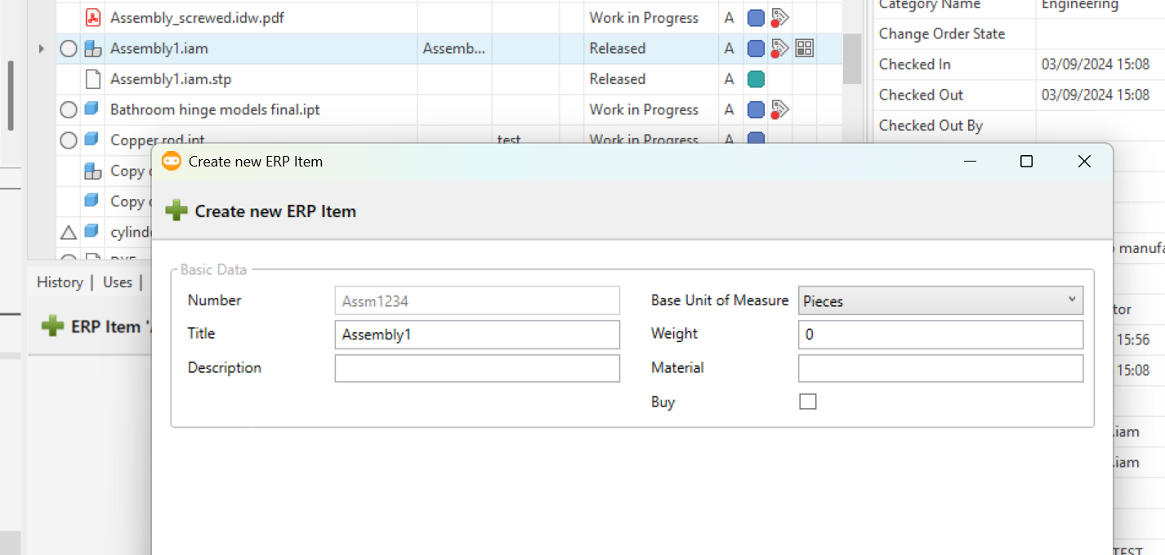Click the green plus icon in Create new ERP Item header

point(176,211)
